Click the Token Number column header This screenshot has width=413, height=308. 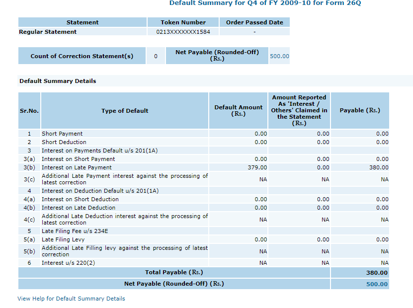(183, 22)
